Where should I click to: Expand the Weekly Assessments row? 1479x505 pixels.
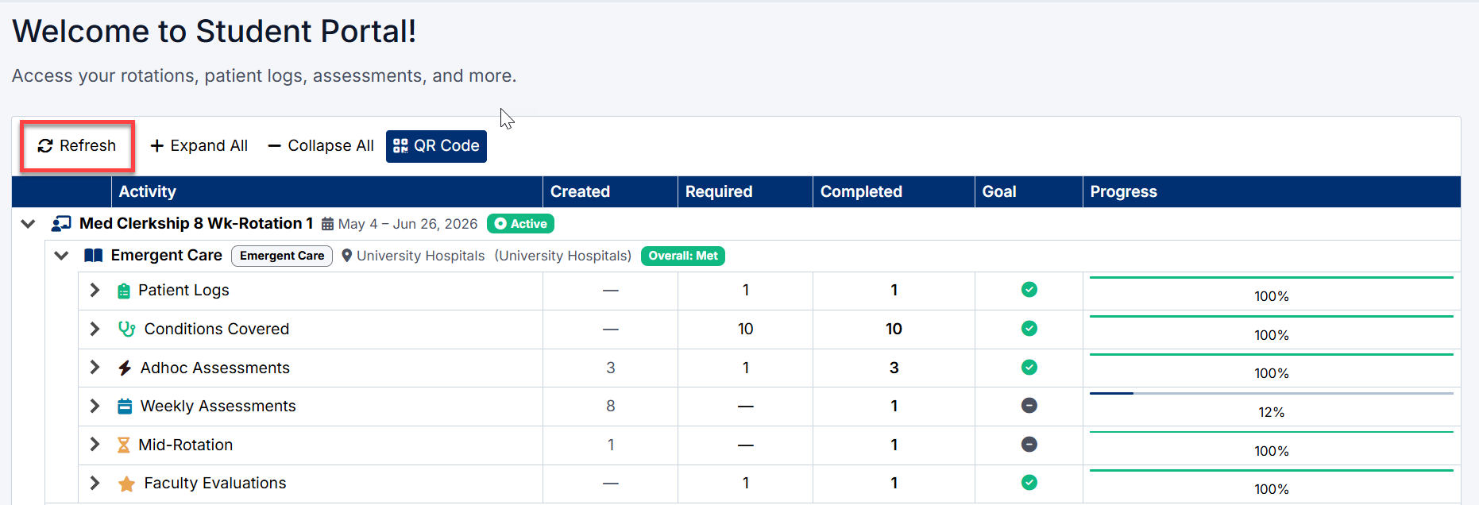(x=95, y=406)
